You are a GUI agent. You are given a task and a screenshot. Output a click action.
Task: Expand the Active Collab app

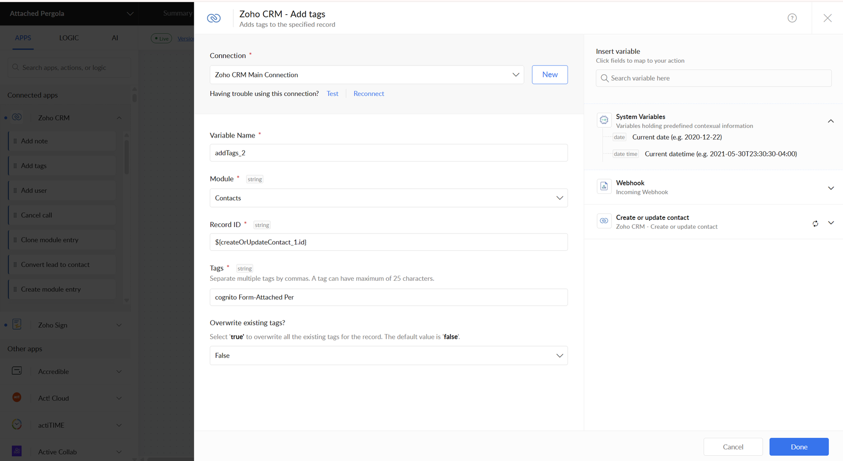click(x=119, y=452)
